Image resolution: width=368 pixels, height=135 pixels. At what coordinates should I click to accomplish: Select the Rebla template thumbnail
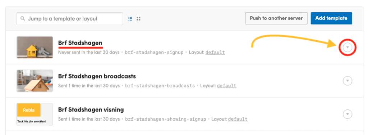point(35,114)
